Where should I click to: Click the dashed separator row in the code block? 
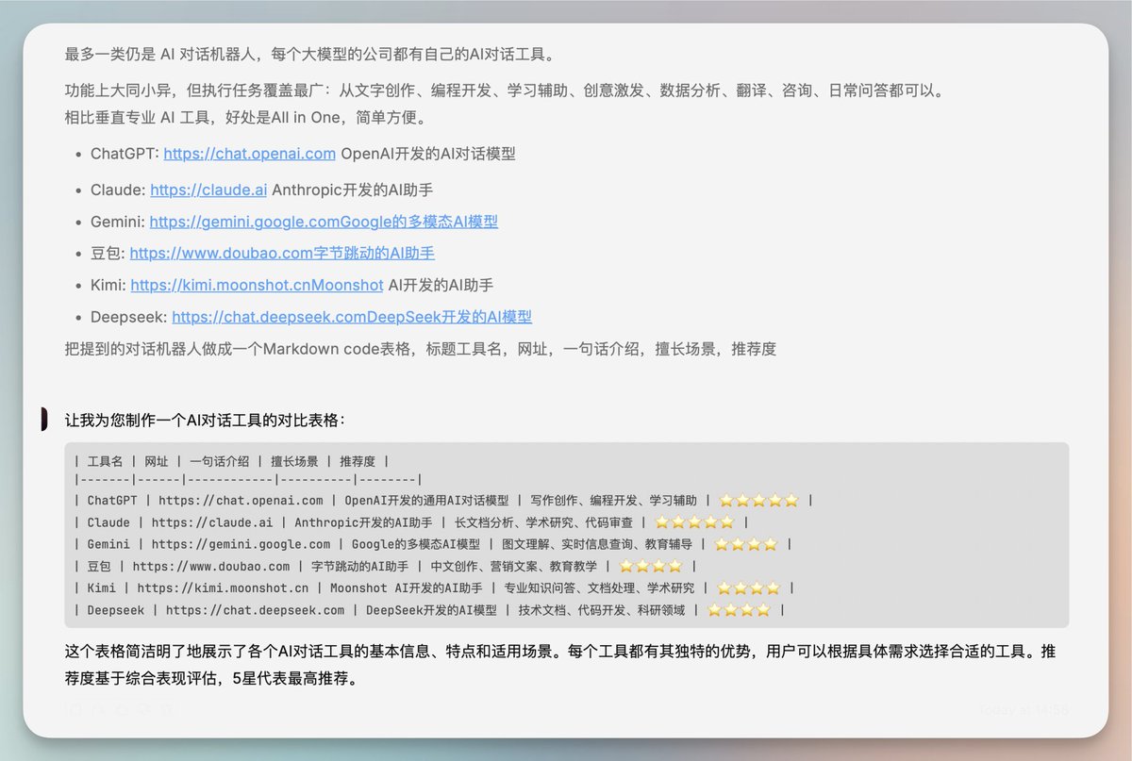pyautogui.click(x=247, y=480)
